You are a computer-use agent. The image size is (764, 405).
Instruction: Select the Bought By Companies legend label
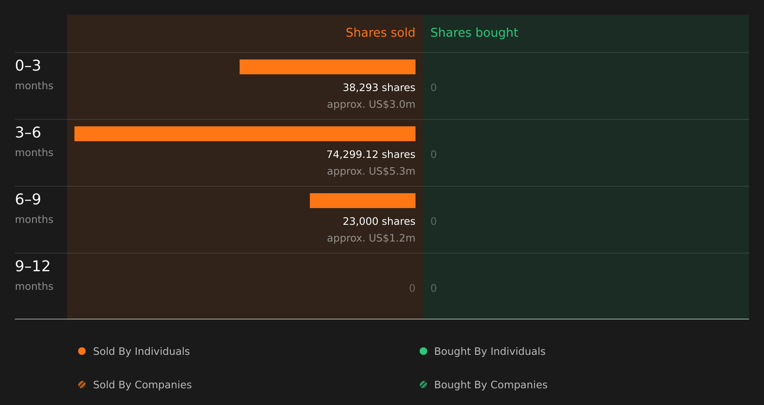(x=491, y=385)
